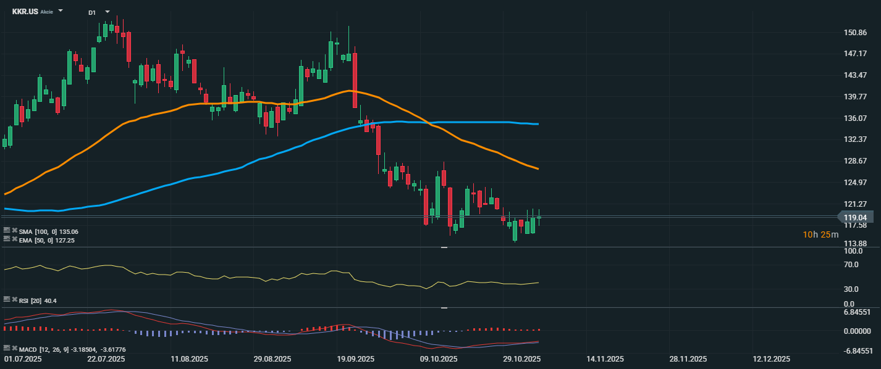Screen dimensions: 881x369
Task: Click the 29.10.2025 date on time axis
Action: pyautogui.click(x=523, y=359)
